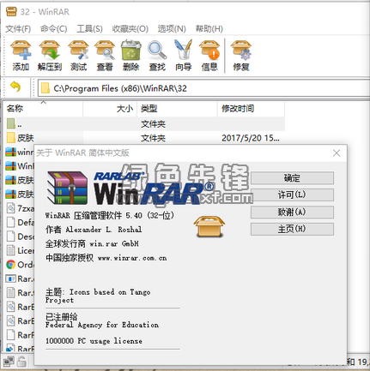Viewport: 370px width, 371px height.
Task: Click the box icon in About dialog
Action: 209,226
